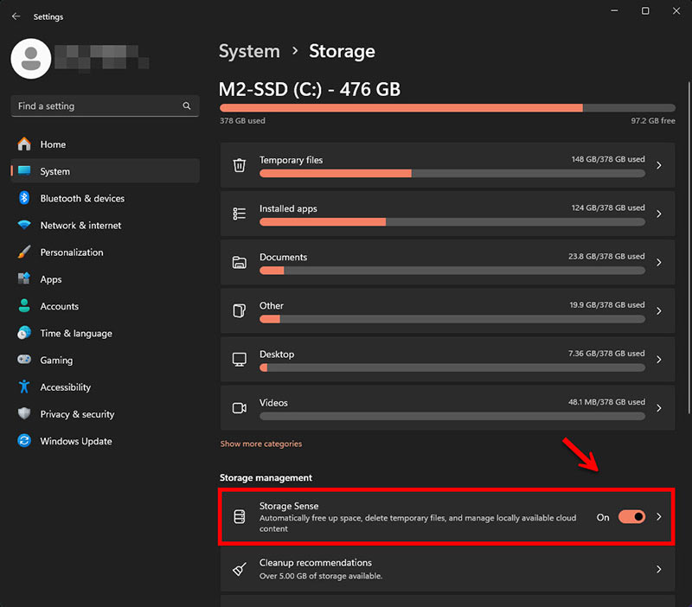Click the System monitor icon

24,170
